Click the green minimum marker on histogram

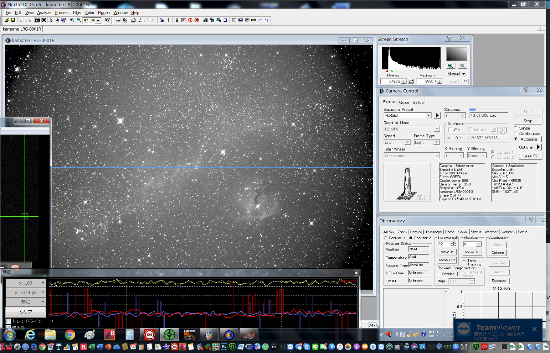click(392, 71)
